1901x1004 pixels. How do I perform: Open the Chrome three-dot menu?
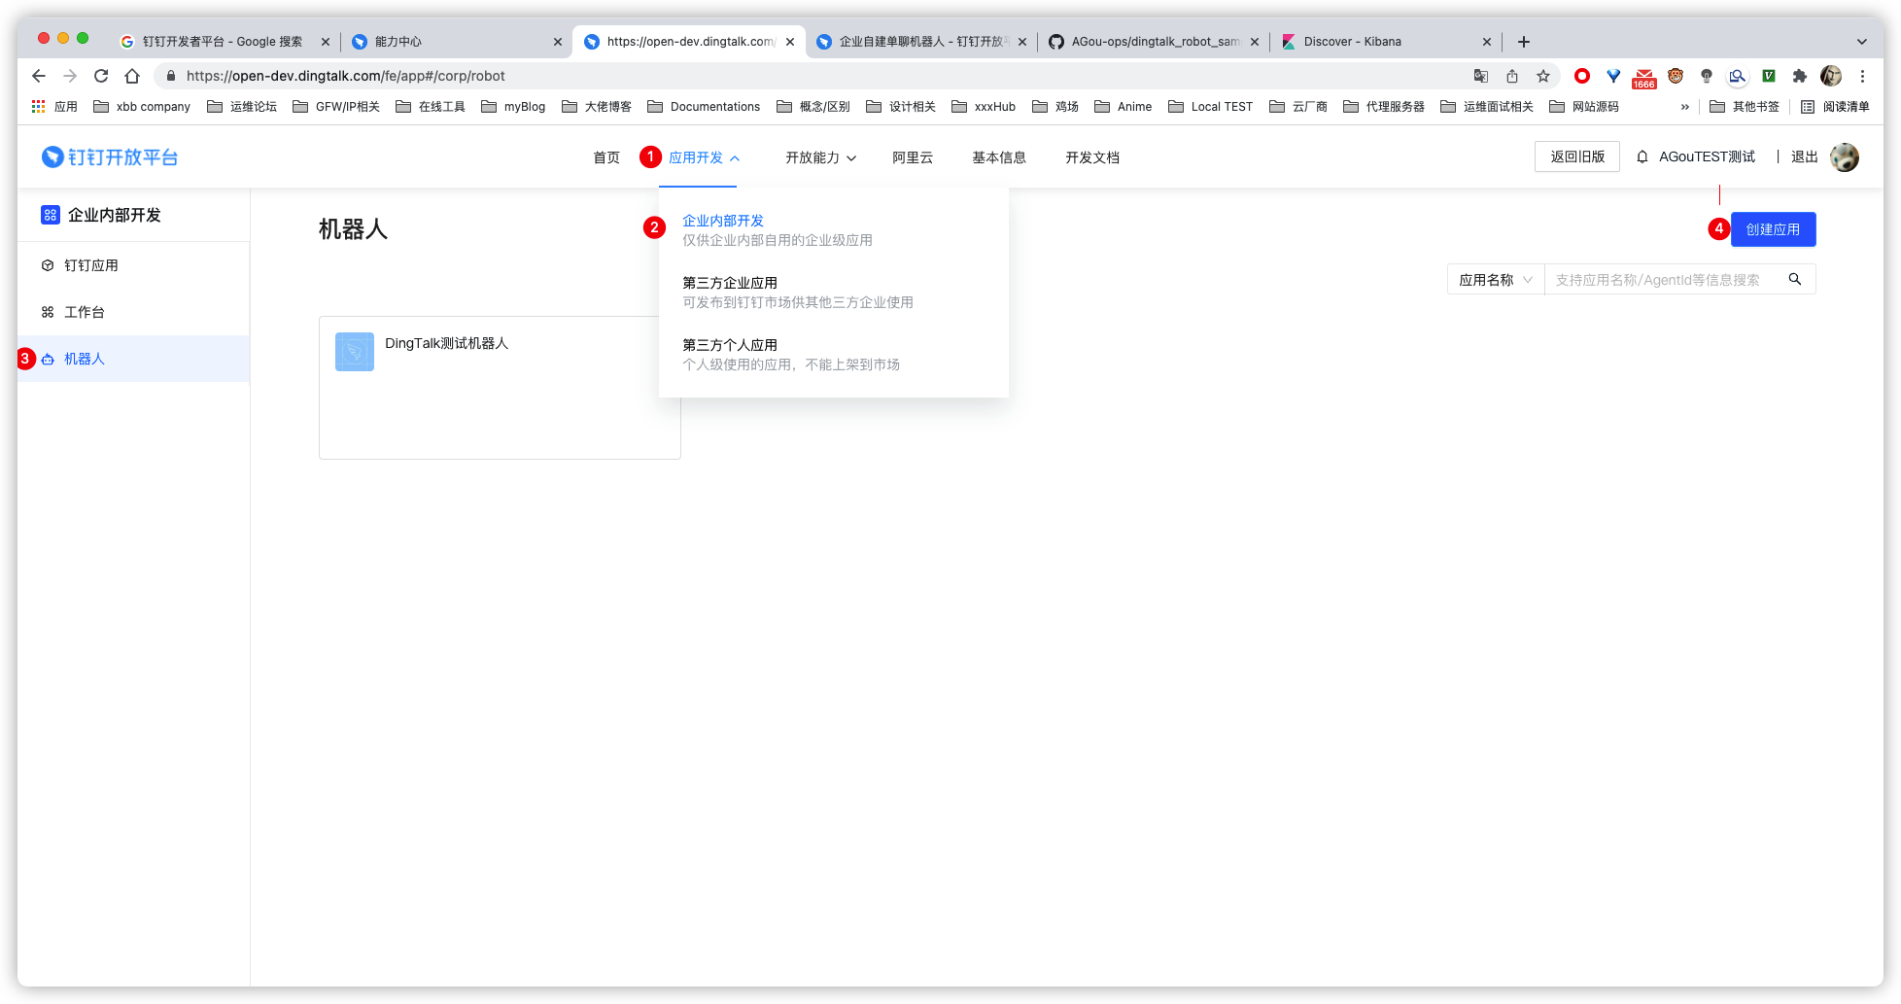(1862, 76)
